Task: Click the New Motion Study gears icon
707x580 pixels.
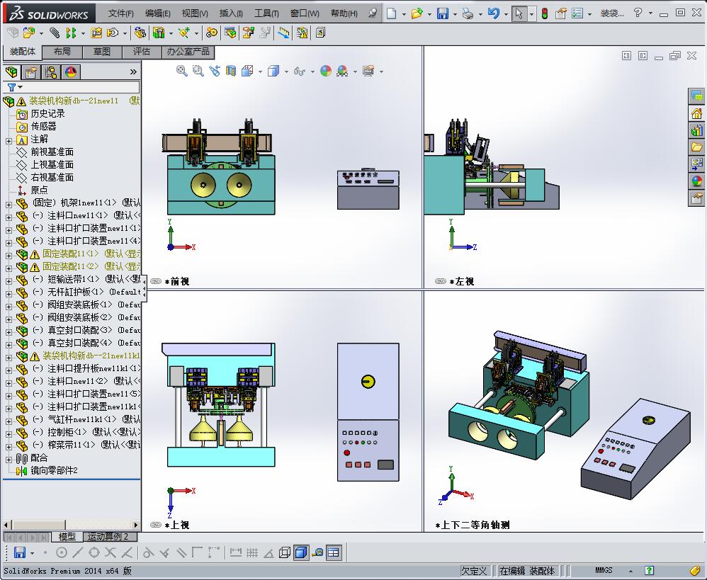Action: [x=212, y=33]
